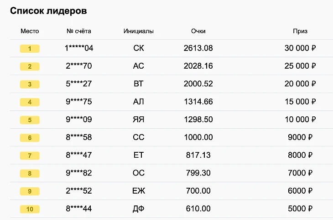
Task: Click the rank 5 place badge
Action: 30,120
